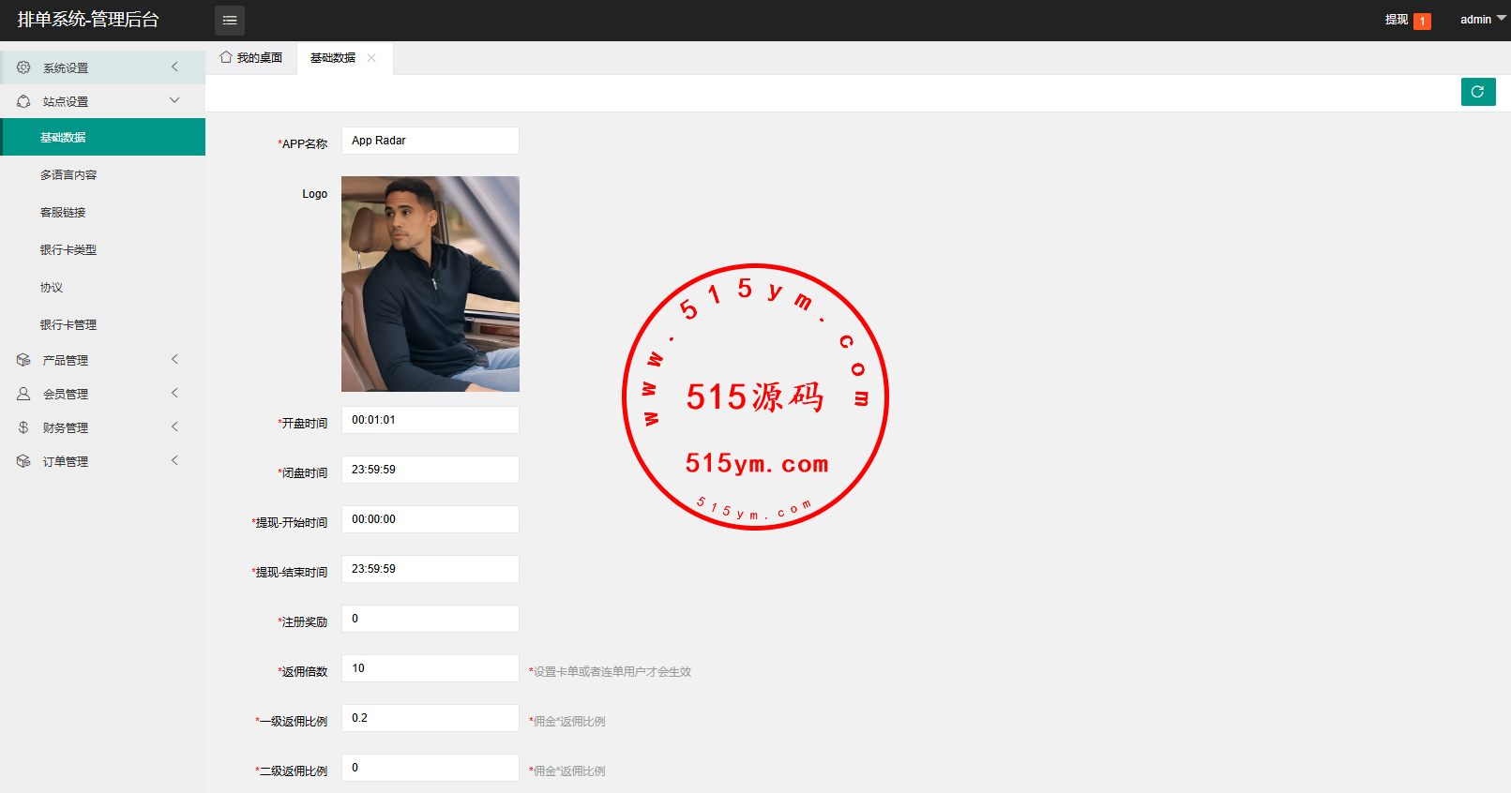Collapse the 站点设置 chevron
The width and height of the screenshot is (1511, 793).
pyautogui.click(x=174, y=100)
